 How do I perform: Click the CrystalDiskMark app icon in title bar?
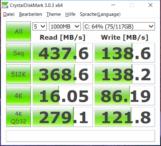coord(5,5)
